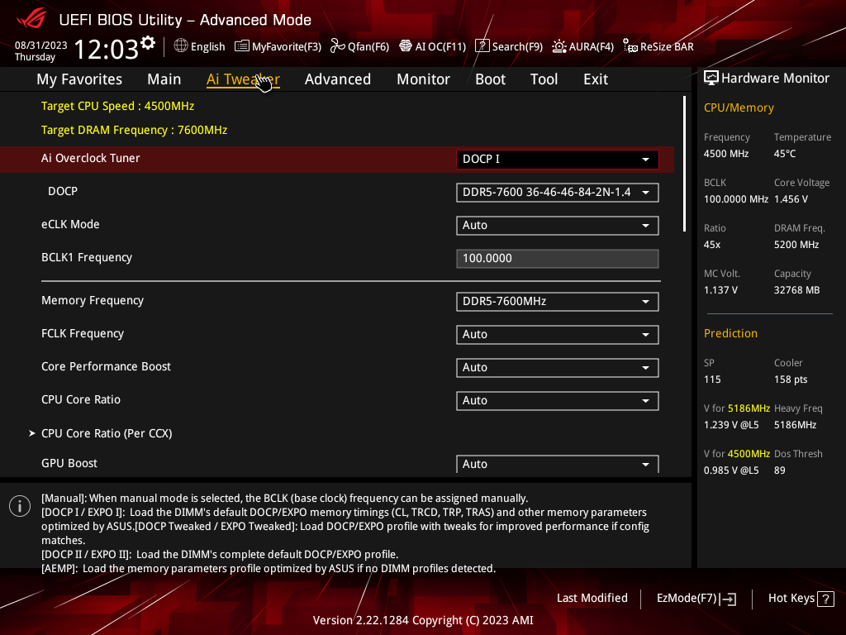Open the Core Performance Boost dropdown
This screenshot has height=635, width=846.
[558, 368]
